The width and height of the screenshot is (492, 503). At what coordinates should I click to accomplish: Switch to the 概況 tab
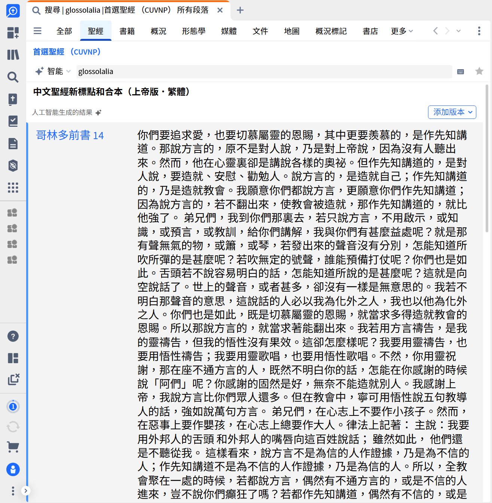[x=158, y=31]
